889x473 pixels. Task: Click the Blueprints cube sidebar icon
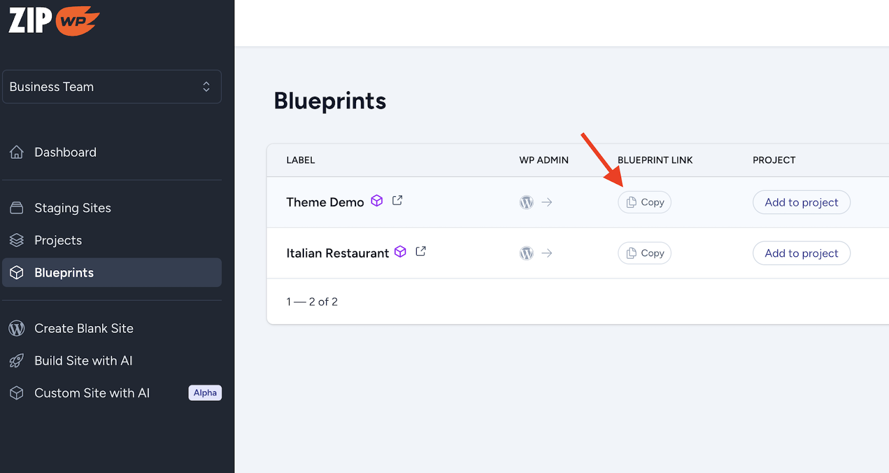click(x=17, y=272)
